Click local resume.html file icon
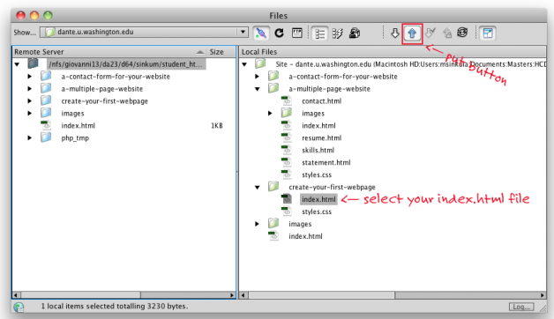554x319 pixels. [x=286, y=137]
